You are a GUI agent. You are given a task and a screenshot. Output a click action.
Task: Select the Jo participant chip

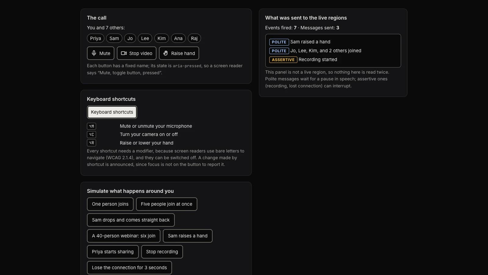click(130, 38)
